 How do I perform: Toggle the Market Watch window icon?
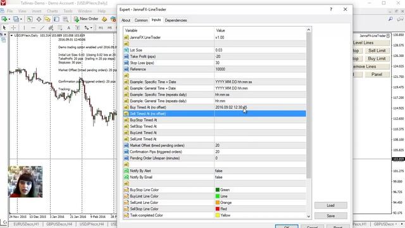pos(30,19)
